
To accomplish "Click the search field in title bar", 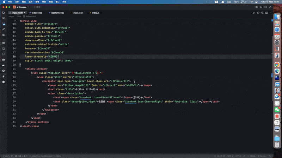I will [x=37, y=7].
